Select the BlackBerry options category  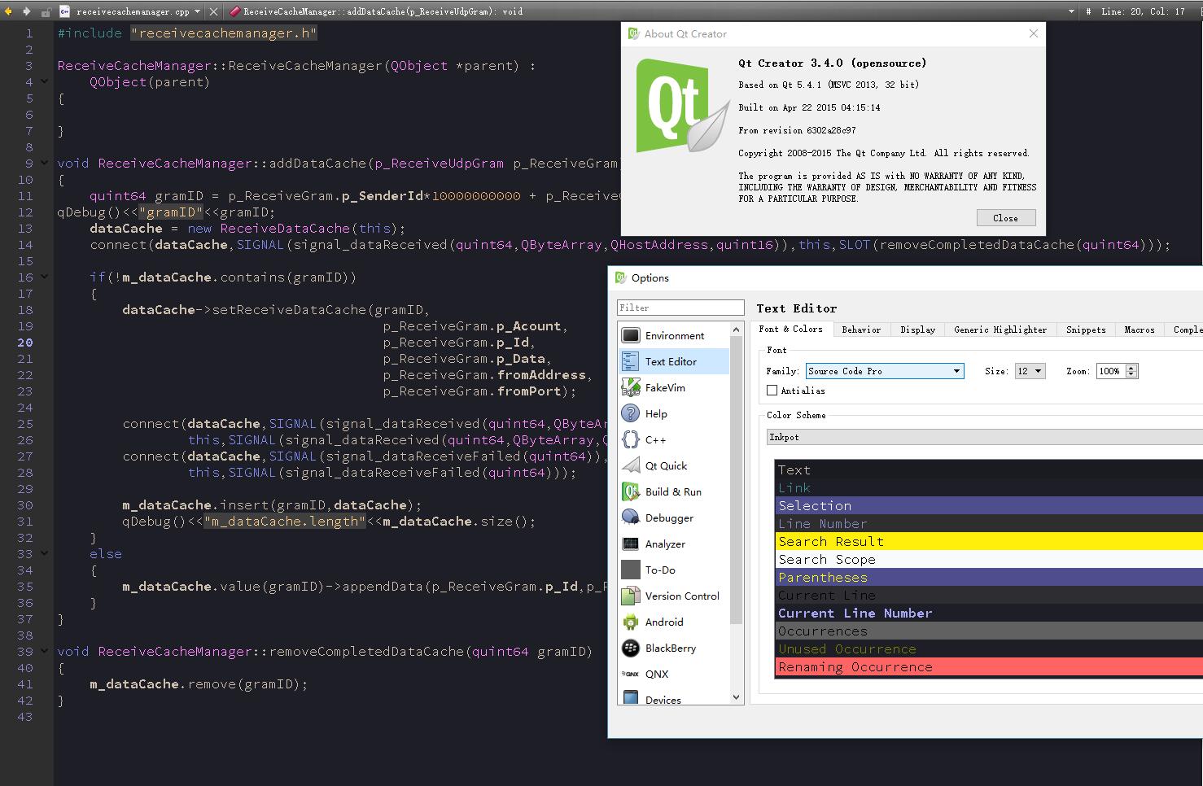point(670,648)
